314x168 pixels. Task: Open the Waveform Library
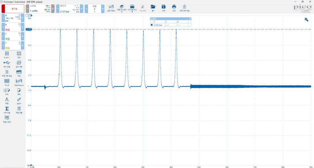pos(122,7)
